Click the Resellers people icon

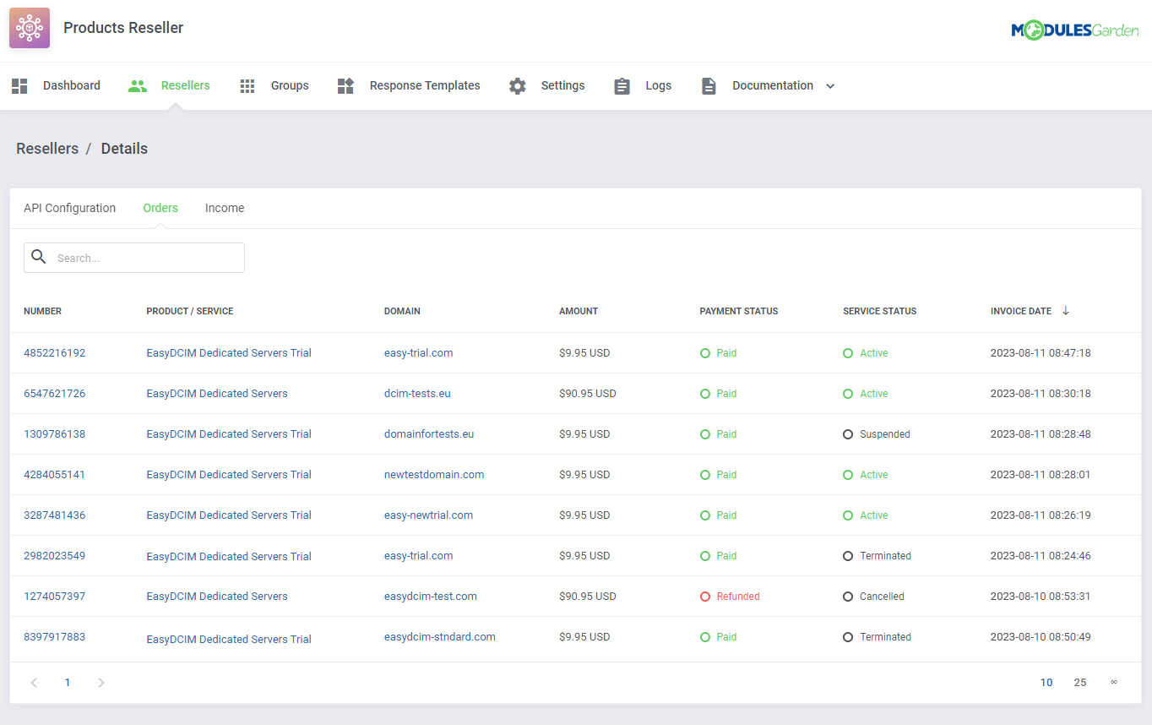pos(137,85)
